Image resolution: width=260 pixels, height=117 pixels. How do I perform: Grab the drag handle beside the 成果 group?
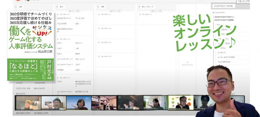(x=16, y=7)
